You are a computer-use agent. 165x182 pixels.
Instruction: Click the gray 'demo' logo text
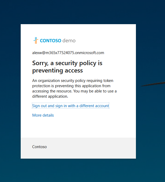pos(69,41)
